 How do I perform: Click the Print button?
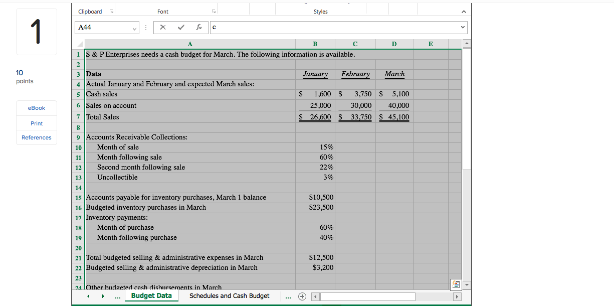pos(37,123)
